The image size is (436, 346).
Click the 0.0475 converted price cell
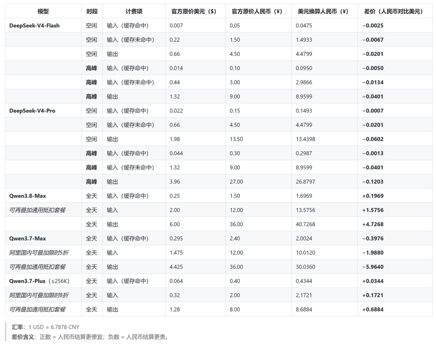pyautogui.click(x=304, y=25)
